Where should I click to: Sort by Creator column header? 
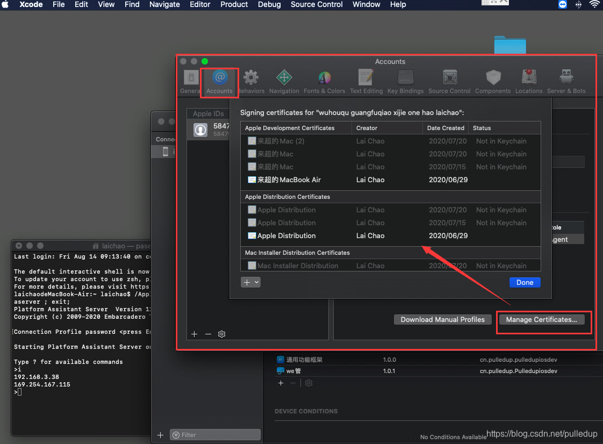tap(387, 128)
